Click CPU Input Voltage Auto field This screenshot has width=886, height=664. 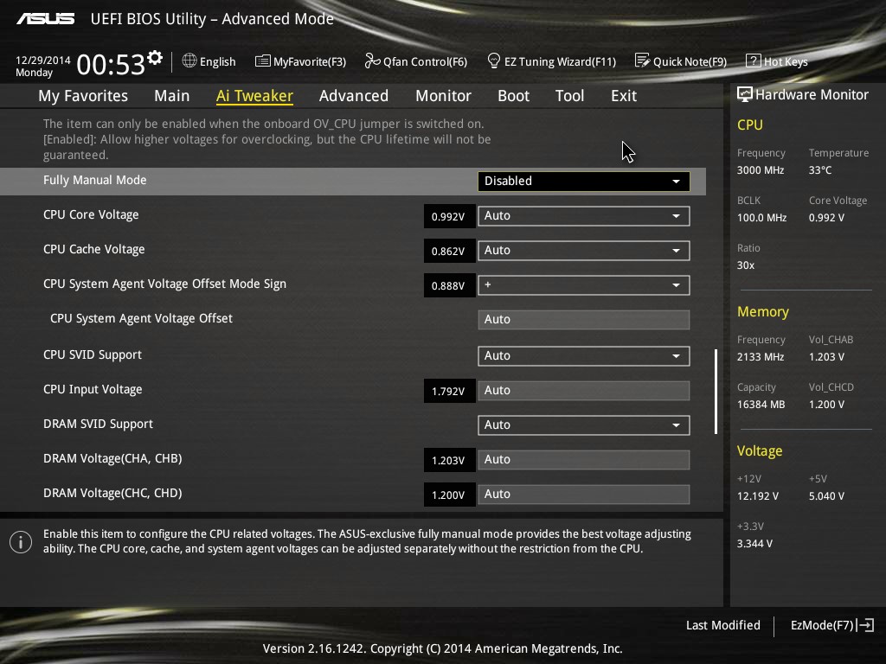(584, 390)
